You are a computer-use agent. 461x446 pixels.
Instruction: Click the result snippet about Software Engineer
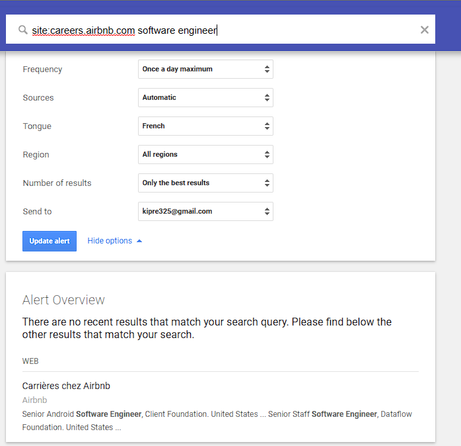[x=217, y=420]
